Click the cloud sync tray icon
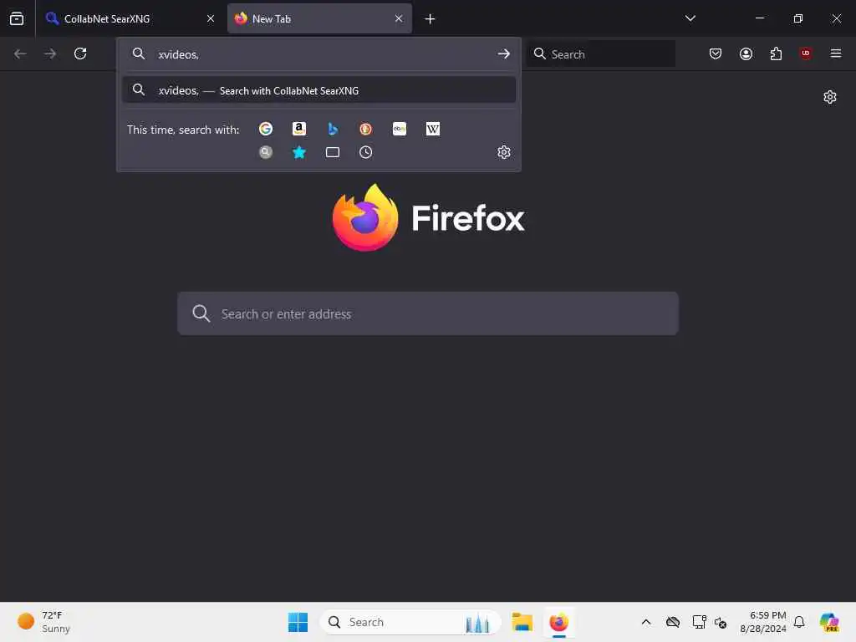856x642 pixels. [673, 622]
